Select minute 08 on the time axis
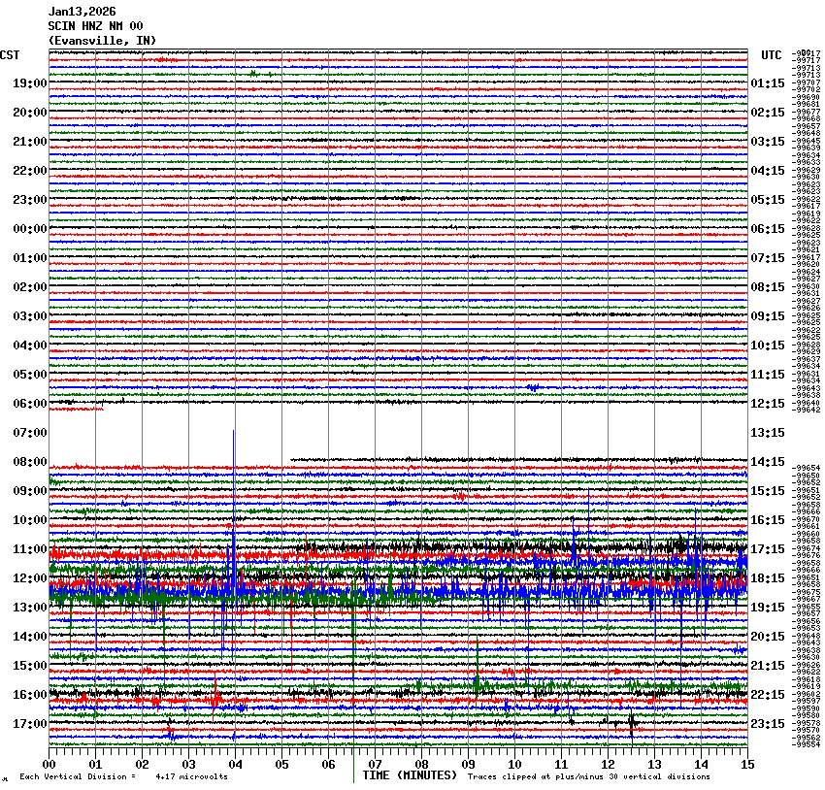The image size is (825, 790). pos(421,765)
